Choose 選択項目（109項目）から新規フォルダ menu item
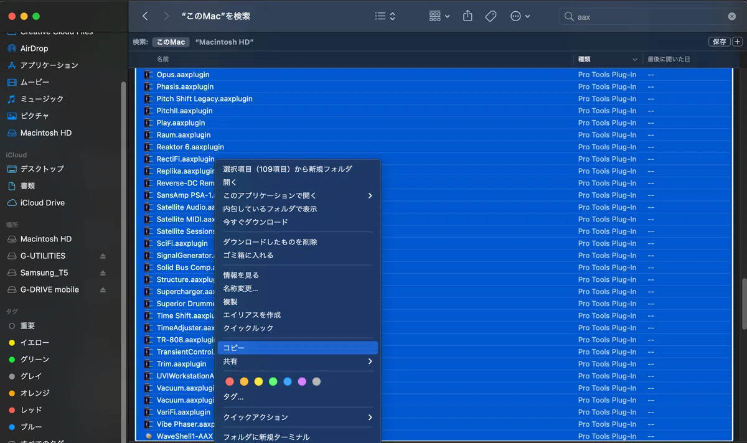 point(298,169)
